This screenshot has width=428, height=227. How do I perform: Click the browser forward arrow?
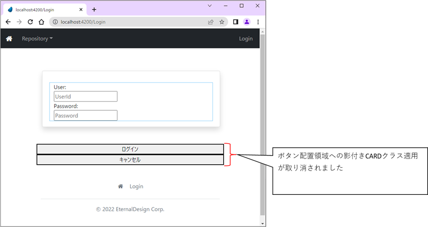coord(19,22)
